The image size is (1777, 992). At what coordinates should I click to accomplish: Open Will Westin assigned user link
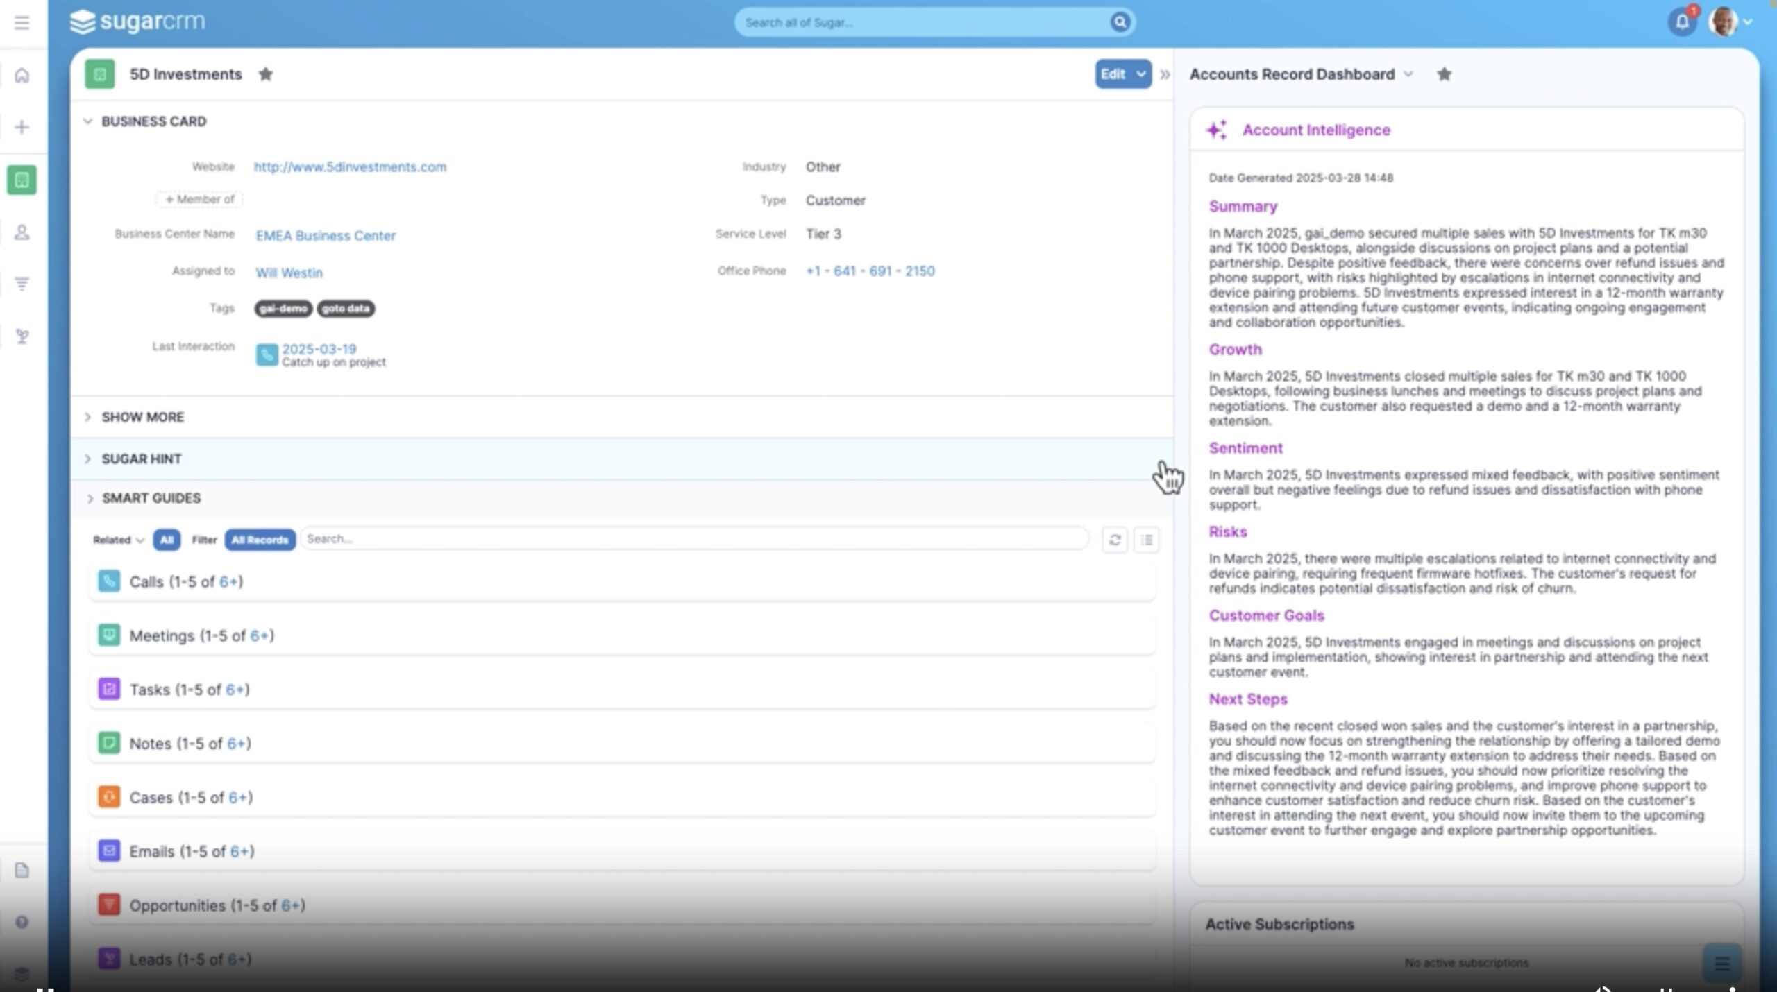[289, 273]
